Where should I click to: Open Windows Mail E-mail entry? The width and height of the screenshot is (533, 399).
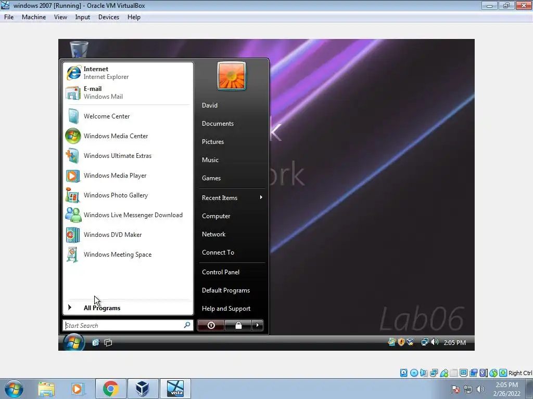(128, 92)
